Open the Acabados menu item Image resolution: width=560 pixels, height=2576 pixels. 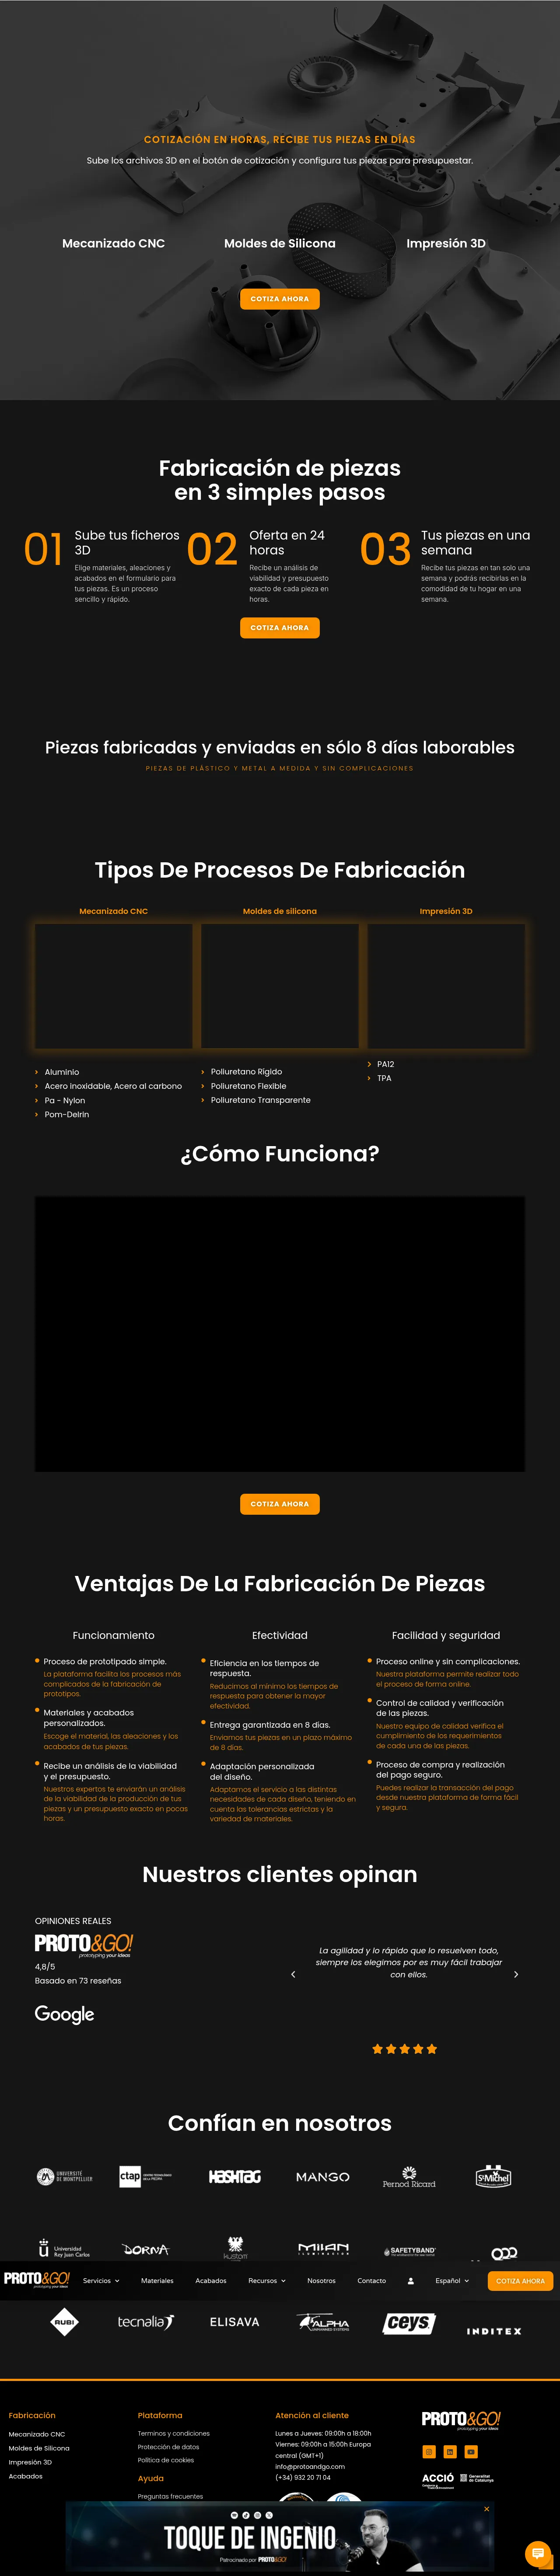pyautogui.click(x=211, y=2281)
